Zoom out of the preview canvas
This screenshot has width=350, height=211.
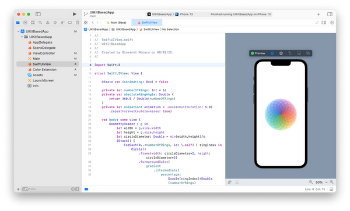point(311,182)
